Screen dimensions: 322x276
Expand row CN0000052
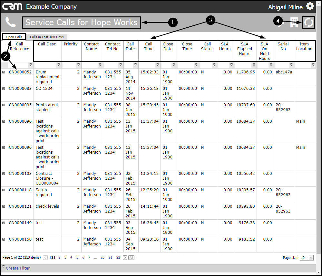[x=4, y=72]
